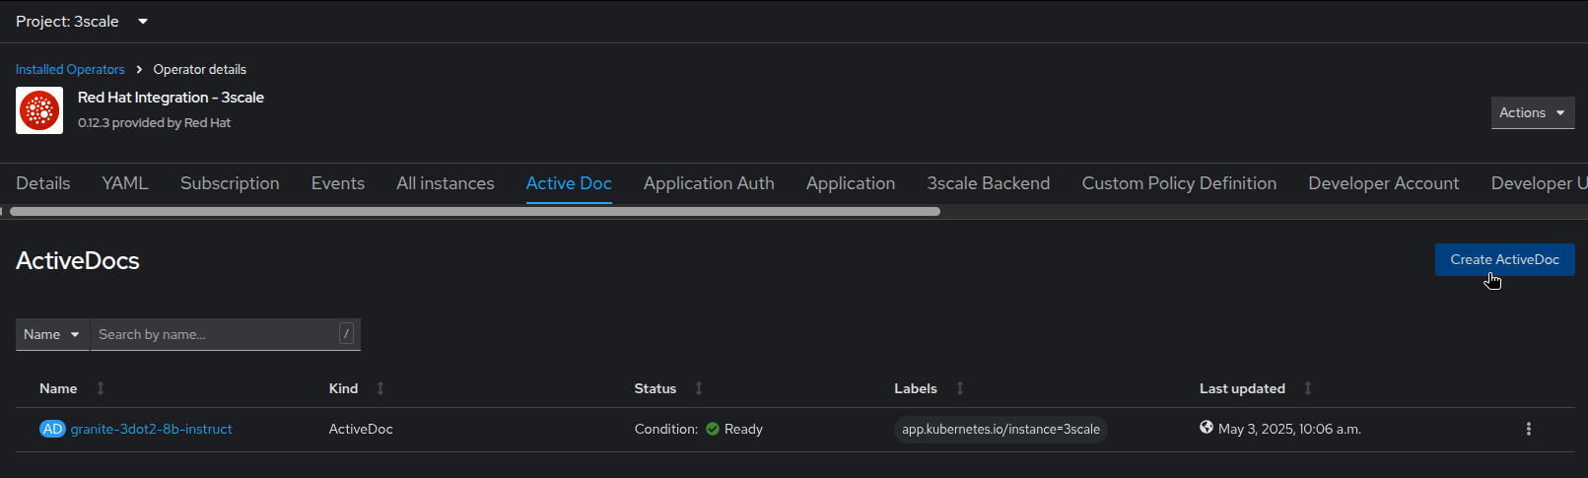Click the ActiveDoc kind cell text
Viewport: 1588px width, 478px height.
pos(361,430)
